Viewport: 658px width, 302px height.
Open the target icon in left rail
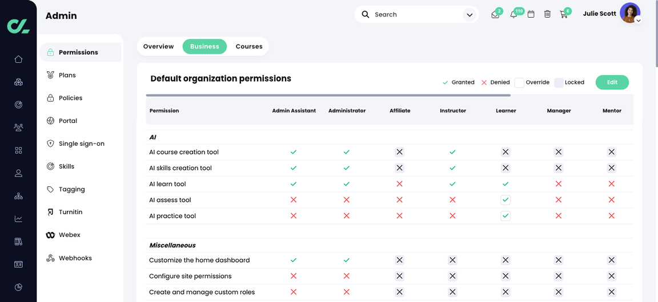(18, 105)
